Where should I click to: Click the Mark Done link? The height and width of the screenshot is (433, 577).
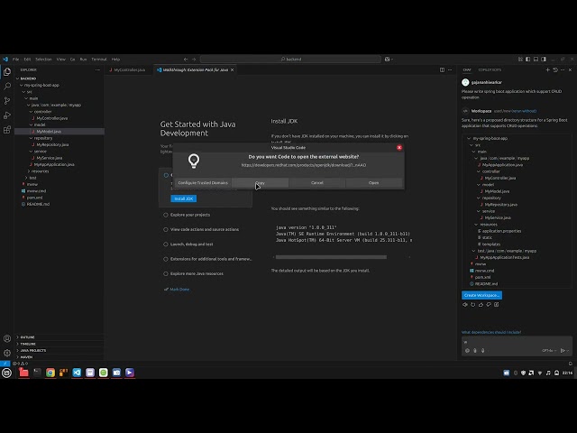(x=179, y=290)
